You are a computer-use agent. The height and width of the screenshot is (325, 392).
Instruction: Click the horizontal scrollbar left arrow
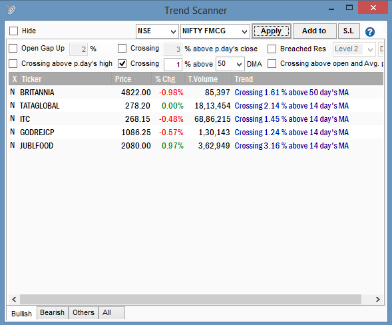click(x=14, y=299)
